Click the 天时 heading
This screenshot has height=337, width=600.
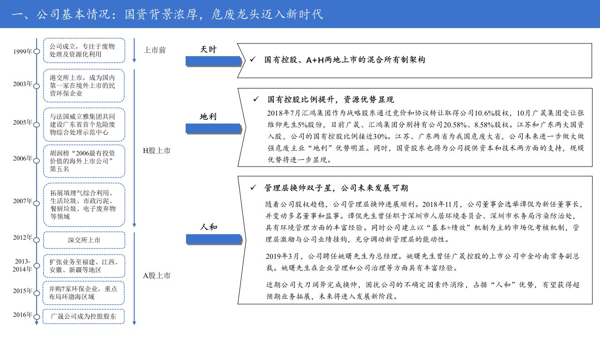pyautogui.click(x=209, y=49)
